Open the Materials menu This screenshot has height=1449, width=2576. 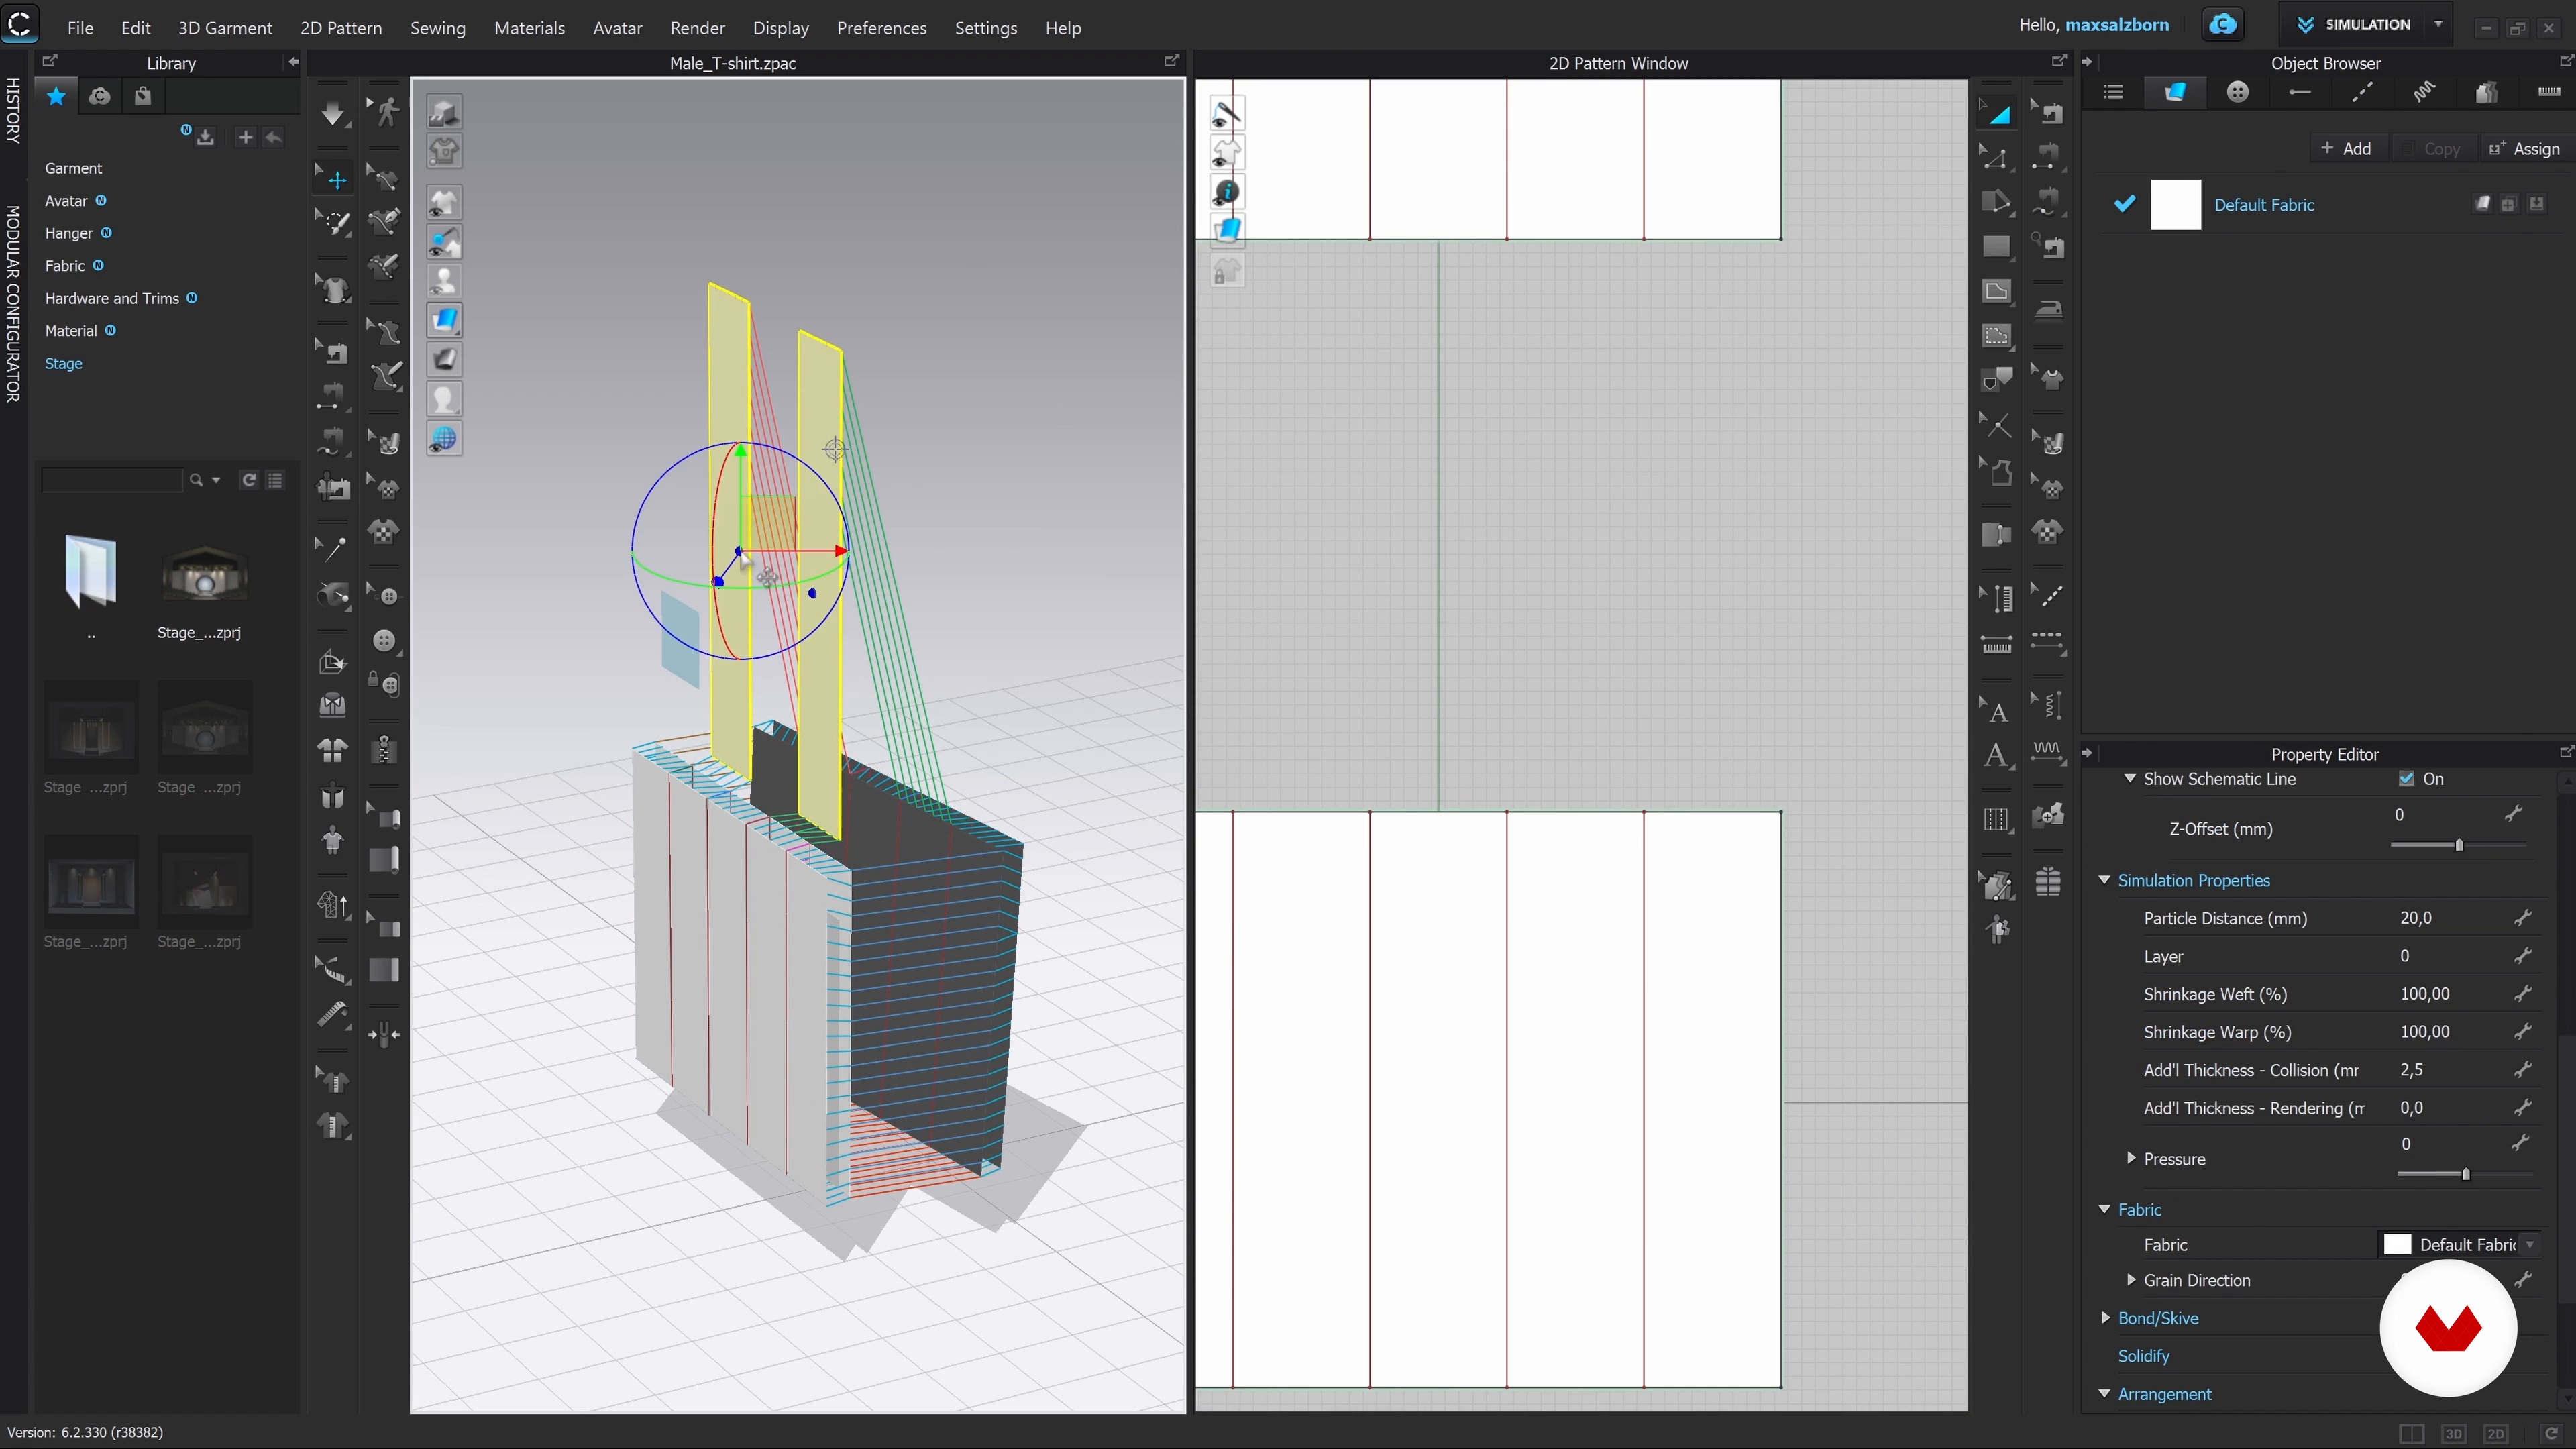[x=529, y=28]
